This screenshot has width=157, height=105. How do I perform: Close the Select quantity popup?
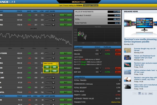coord(57,64)
